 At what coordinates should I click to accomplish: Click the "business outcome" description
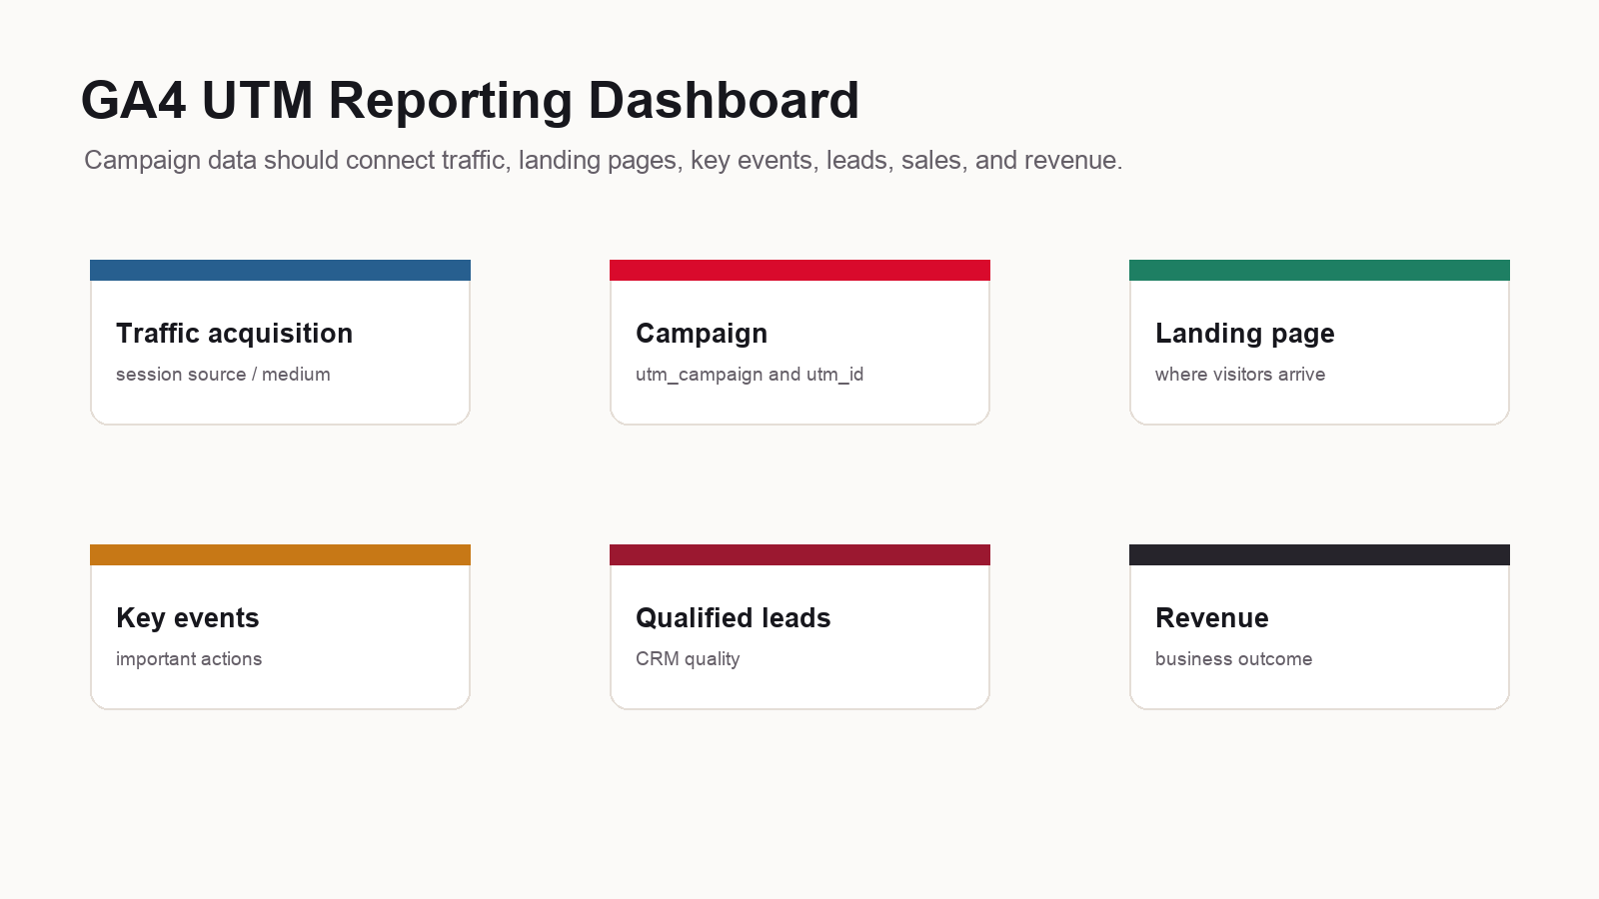tap(1234, 659)
